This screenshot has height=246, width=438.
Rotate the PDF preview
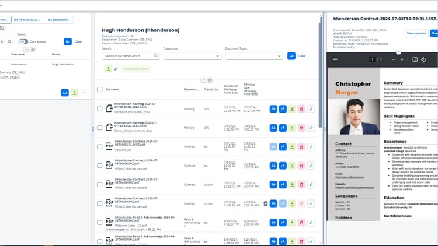click(x=423, y=59)
